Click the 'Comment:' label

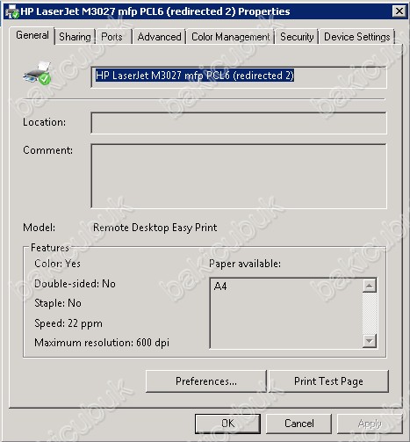pyautogui.click(x=48, y=150)
